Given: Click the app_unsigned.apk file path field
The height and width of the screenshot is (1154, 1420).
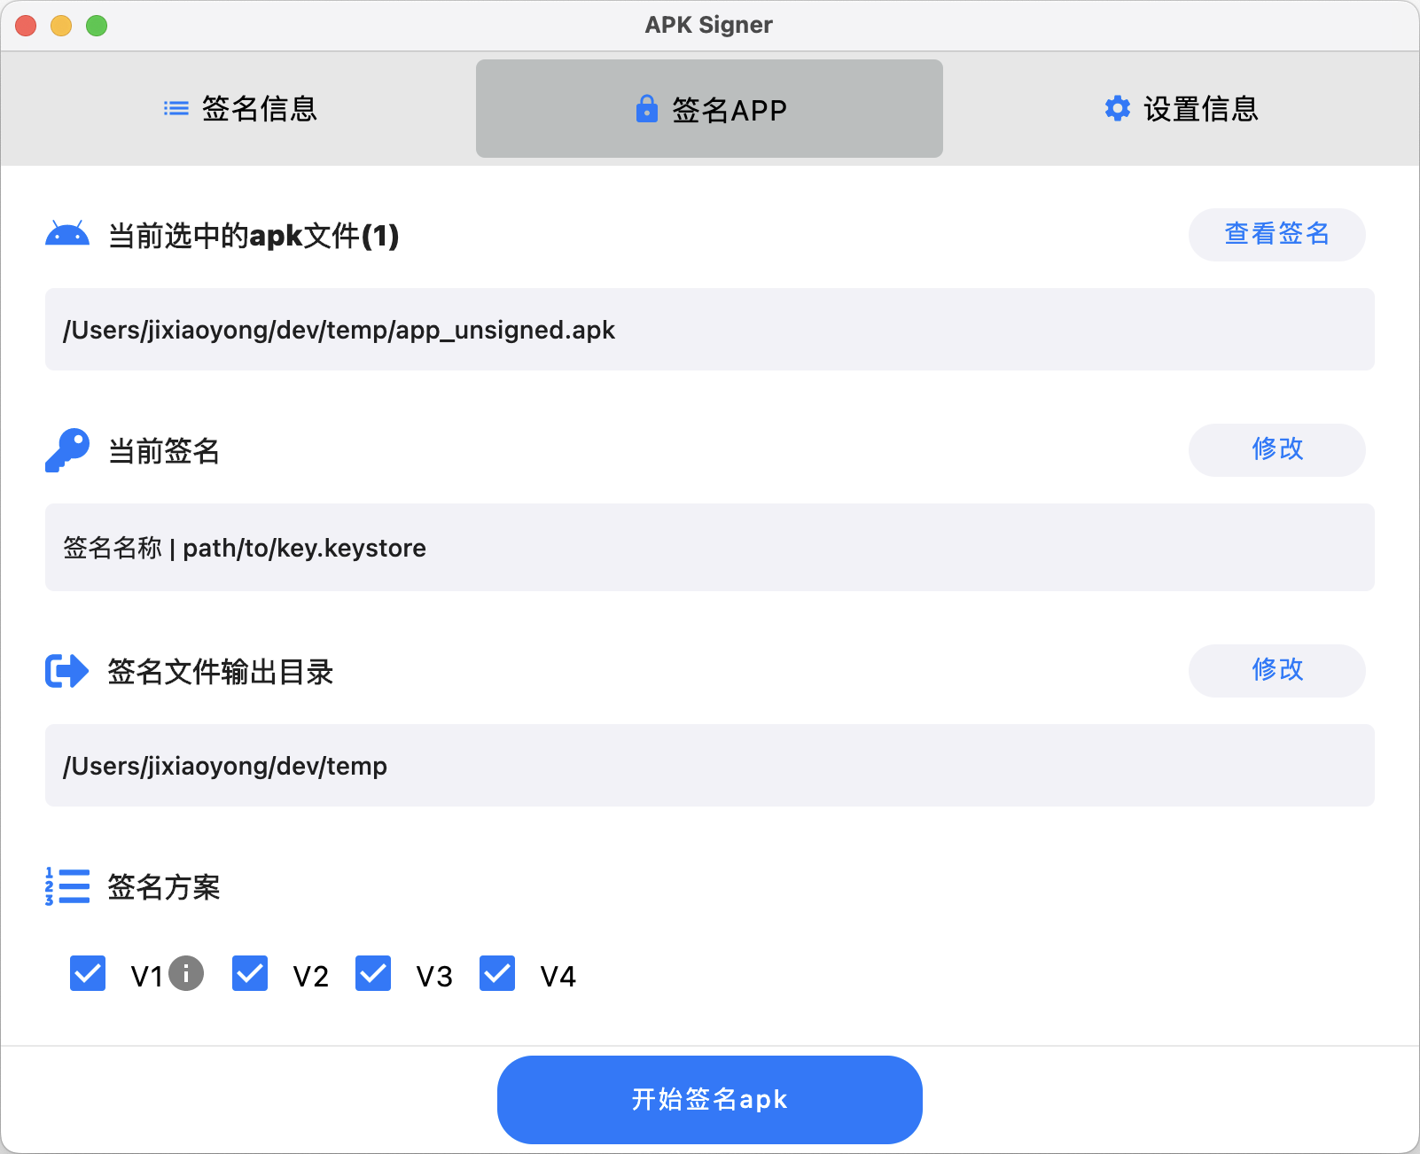Looking at the screenshot, I should (710, 329).
